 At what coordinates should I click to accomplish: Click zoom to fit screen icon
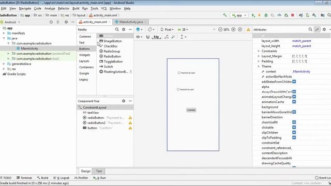tap(240, 29)
